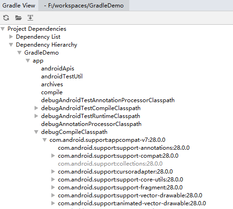Select the greyed collections:28.0.0 entry
The image size is (233, 209).
(x=110, y=164)
